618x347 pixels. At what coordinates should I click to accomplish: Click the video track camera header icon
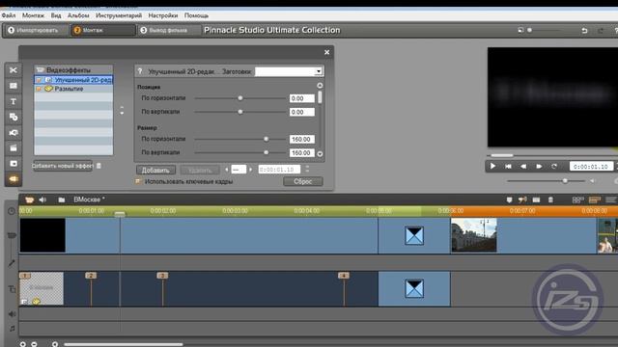tap(12, 235)
